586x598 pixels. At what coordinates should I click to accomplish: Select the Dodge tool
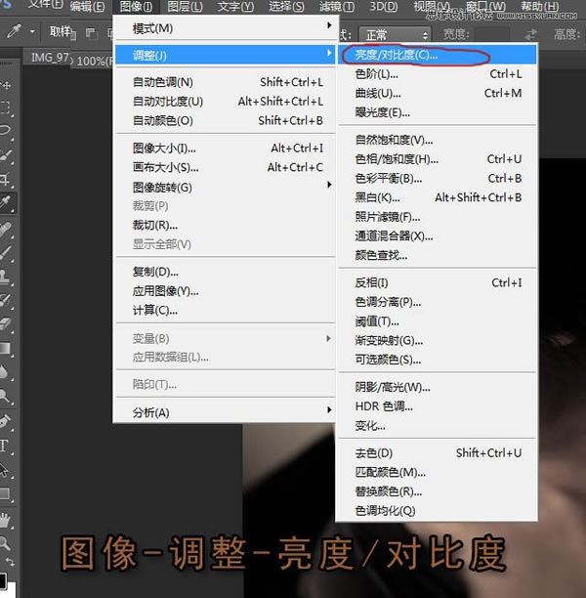(x=5, y=396)
